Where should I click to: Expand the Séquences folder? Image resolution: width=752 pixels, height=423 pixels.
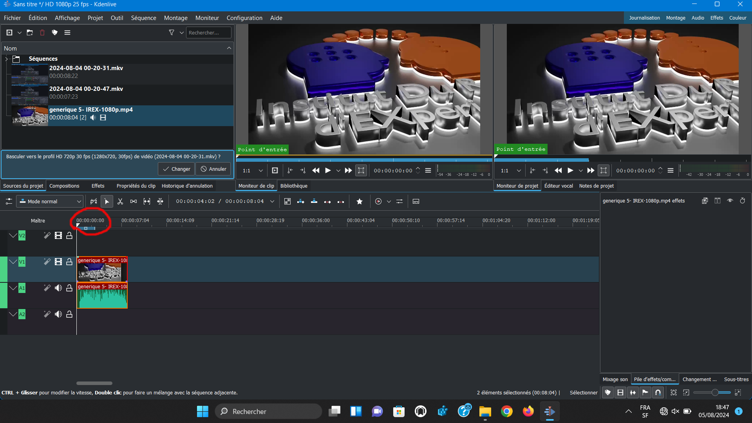tap(6, 59)
